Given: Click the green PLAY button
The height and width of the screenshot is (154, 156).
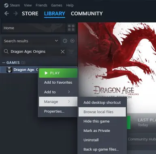Looking at the screenshot, I should (58, 73).
